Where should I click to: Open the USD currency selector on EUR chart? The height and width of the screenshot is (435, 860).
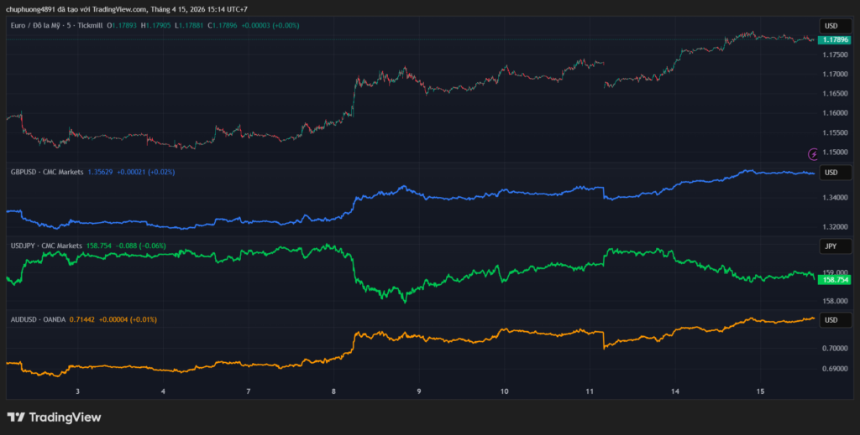(831, 25)
